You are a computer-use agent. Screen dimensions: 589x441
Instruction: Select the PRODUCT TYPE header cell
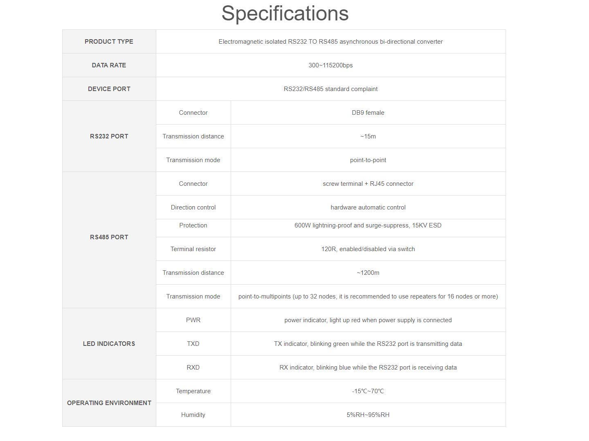[109, 42]
